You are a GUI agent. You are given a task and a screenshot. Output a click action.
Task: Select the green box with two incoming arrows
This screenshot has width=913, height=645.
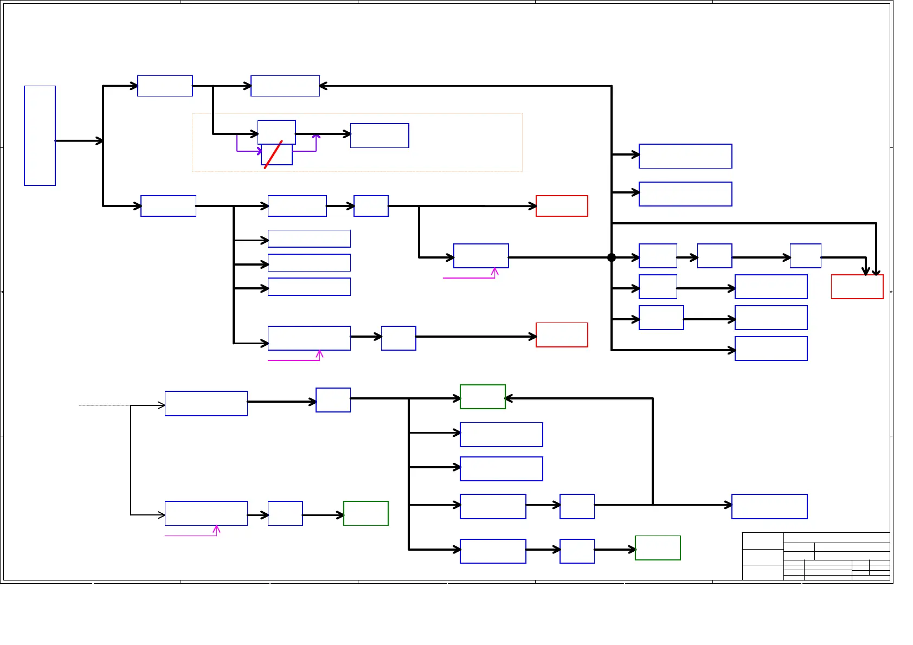pos(483,397)
